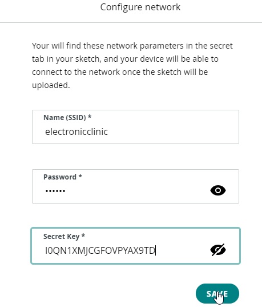Show the password using the eye icon

(218, 190)
